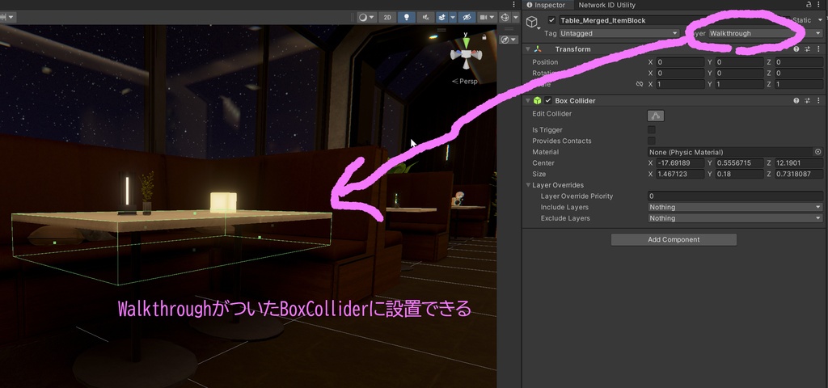Toggle Scale constrained proportions link icon
This screenshot has height=388, width=828.
(x=640, y=84)
